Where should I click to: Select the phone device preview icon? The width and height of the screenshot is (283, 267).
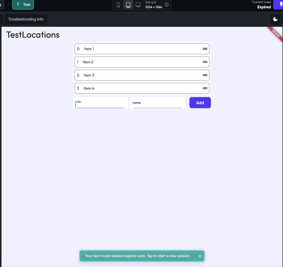pos(118,5)
